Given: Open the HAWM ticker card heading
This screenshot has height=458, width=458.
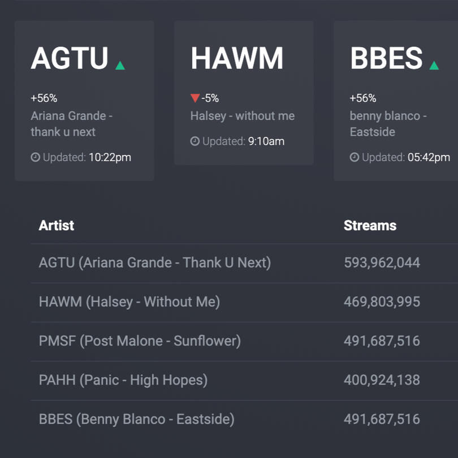Looking at the screenshot, I should [236, 59].
